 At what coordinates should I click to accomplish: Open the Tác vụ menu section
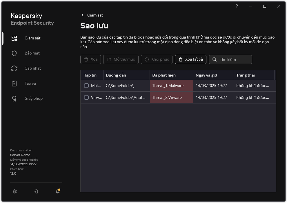(x=30, y=84)
